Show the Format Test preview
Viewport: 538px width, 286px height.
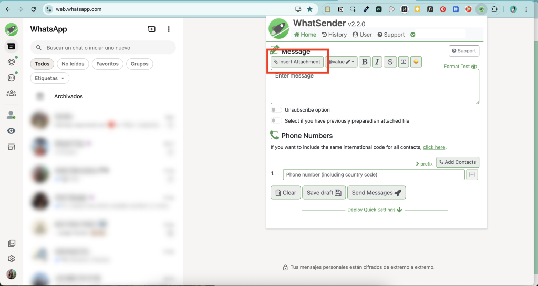coord(460,67)
